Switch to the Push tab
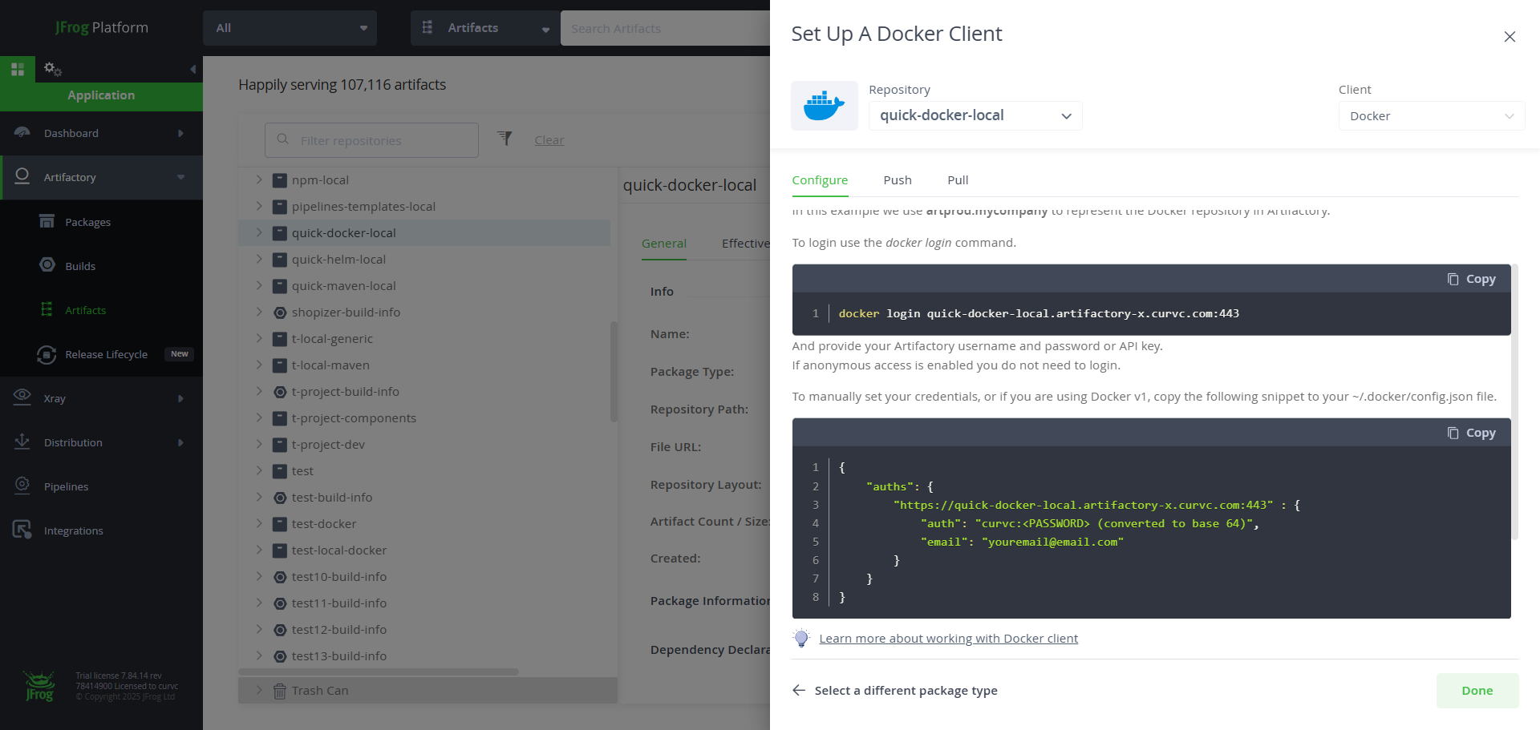1540x730 pixels. pyautogui.click(x=898, y=180)
